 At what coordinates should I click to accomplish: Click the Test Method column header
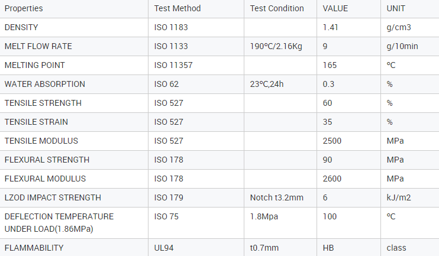click(x=177, y=8)
